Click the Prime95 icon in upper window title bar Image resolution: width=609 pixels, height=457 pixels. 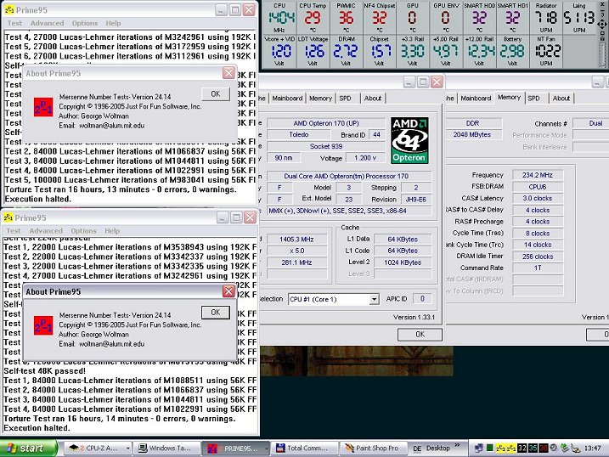click(8, 9)
